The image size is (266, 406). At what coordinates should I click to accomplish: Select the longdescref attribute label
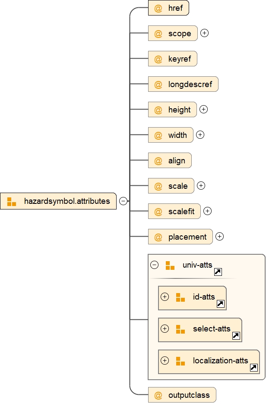pos(190,84)
